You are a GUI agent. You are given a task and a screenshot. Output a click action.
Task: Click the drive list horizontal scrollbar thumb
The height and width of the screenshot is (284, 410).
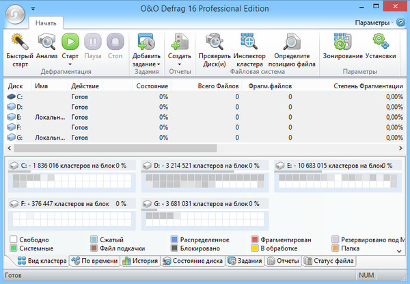coord(115,148)
